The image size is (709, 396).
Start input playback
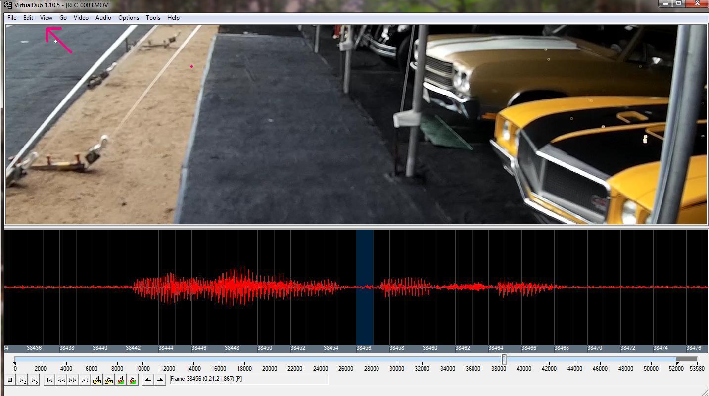(22, 380)
